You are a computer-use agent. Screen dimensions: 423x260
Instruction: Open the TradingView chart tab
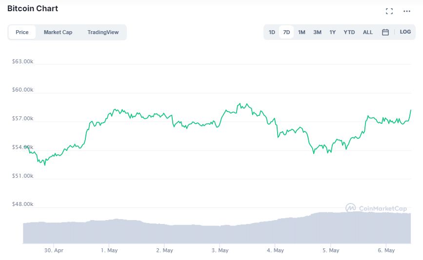point(103,32)
